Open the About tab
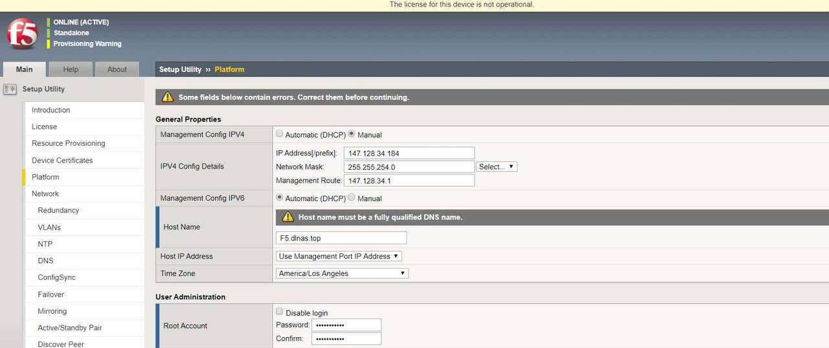Viewport: 829px width, 348px height. tap(117, 69)
